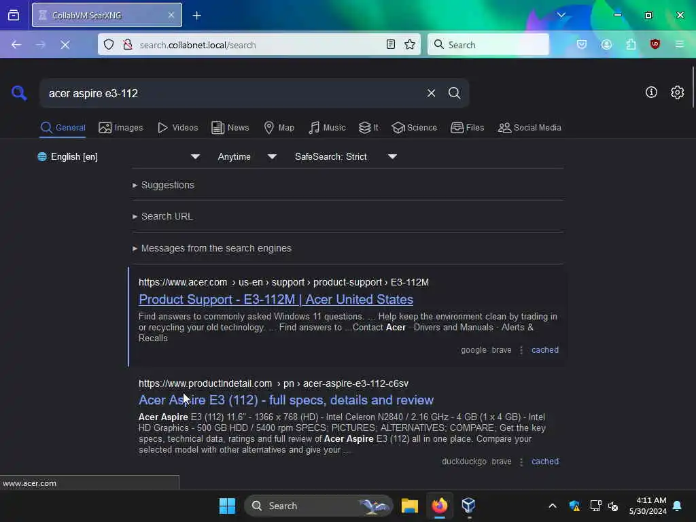The width and height of the screenshot is (696, 522).
Task: Open Product Support E3-112M Acer link
Action: (276, 300)
